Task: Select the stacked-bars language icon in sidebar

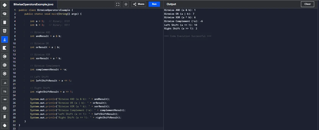Action: coord(5,117)
